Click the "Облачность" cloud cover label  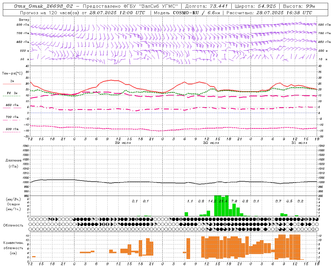click(x=13, y=225)
